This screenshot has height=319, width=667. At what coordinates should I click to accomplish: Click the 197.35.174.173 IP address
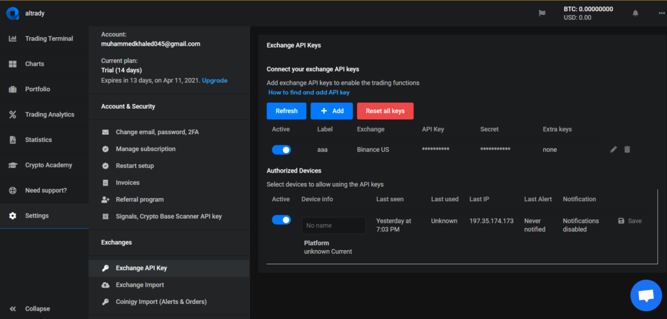tap(491, 221)
